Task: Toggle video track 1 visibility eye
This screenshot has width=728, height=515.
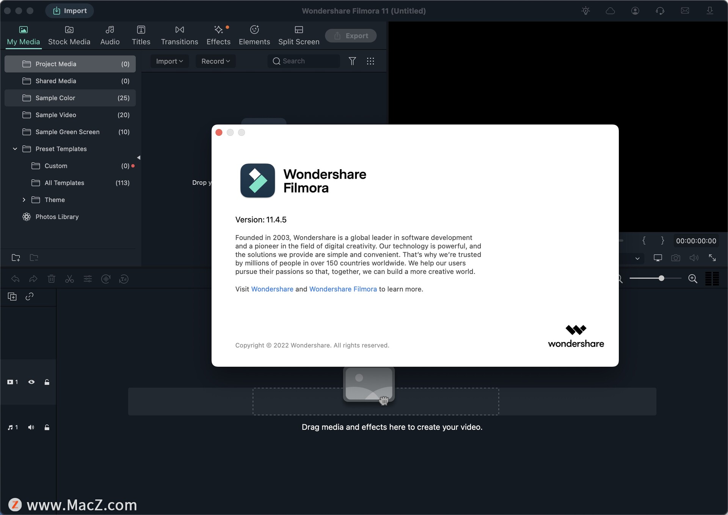Action: pos(31,382)
